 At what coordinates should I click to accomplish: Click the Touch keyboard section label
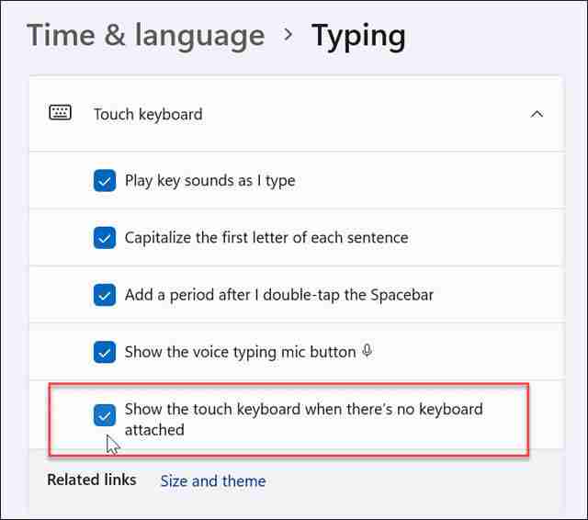[x=148, y=114]
